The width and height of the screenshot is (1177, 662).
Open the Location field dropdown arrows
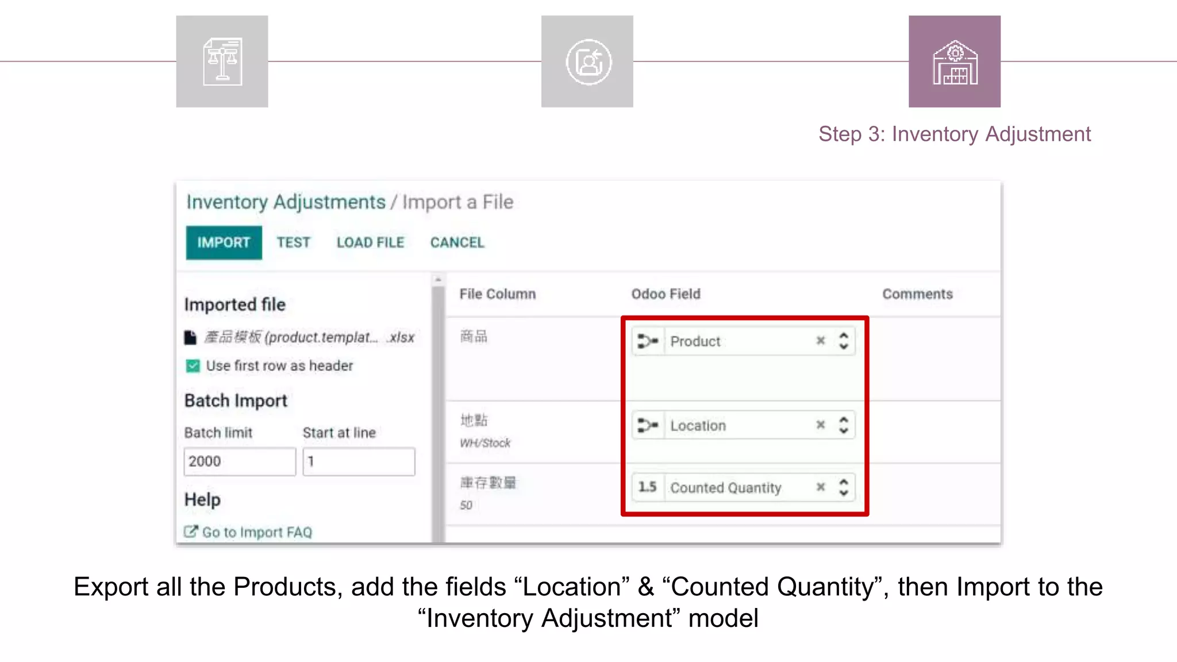point(843,425)
